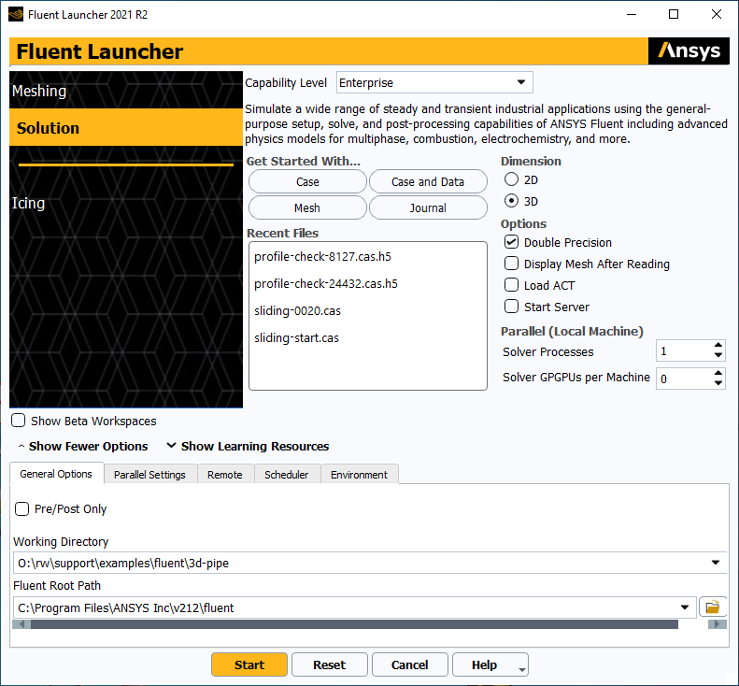Select the 2D dimension radio button
739x686 pixels.
(x=512, y=179)
